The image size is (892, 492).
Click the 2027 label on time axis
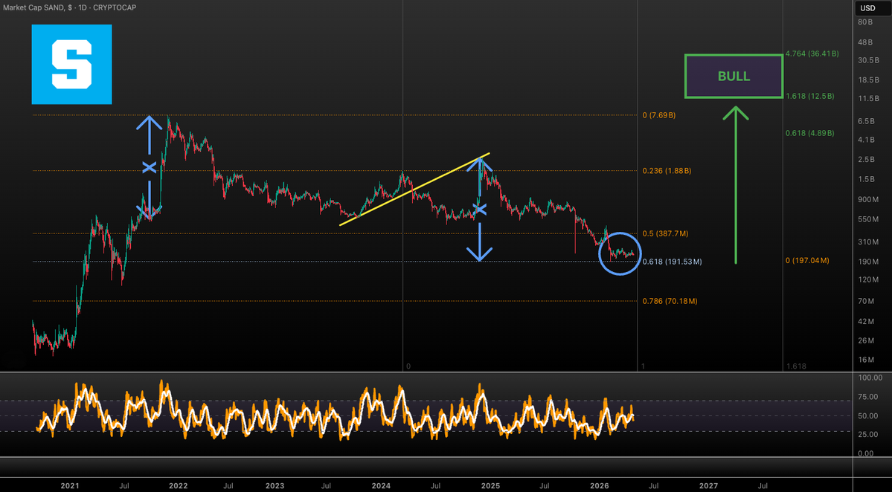click(708, 486)
